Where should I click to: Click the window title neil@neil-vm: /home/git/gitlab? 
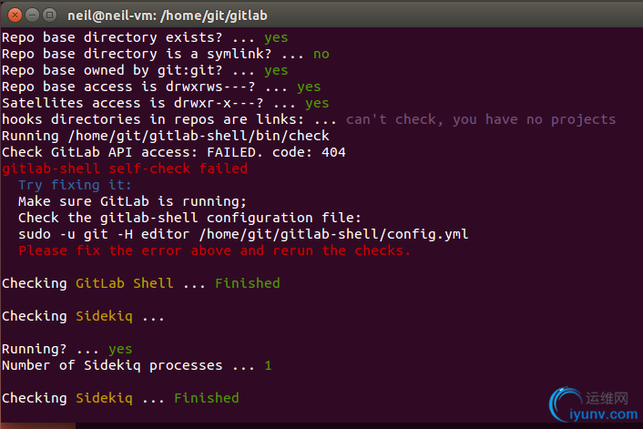click(x=168, y=15)
